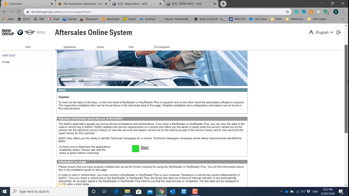The image size is (349, 196).
Task: Open the Penrite bookmark
Action: pos(70,19)
